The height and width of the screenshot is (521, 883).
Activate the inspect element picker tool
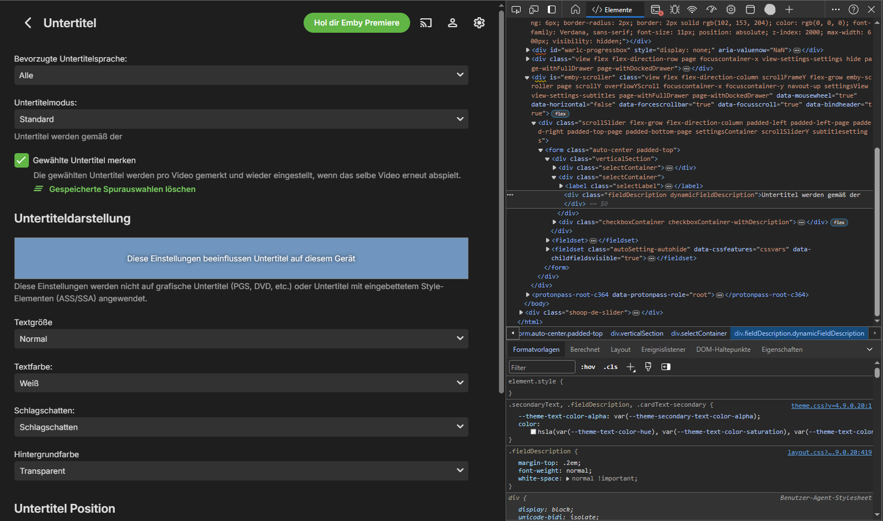[516, 9]
